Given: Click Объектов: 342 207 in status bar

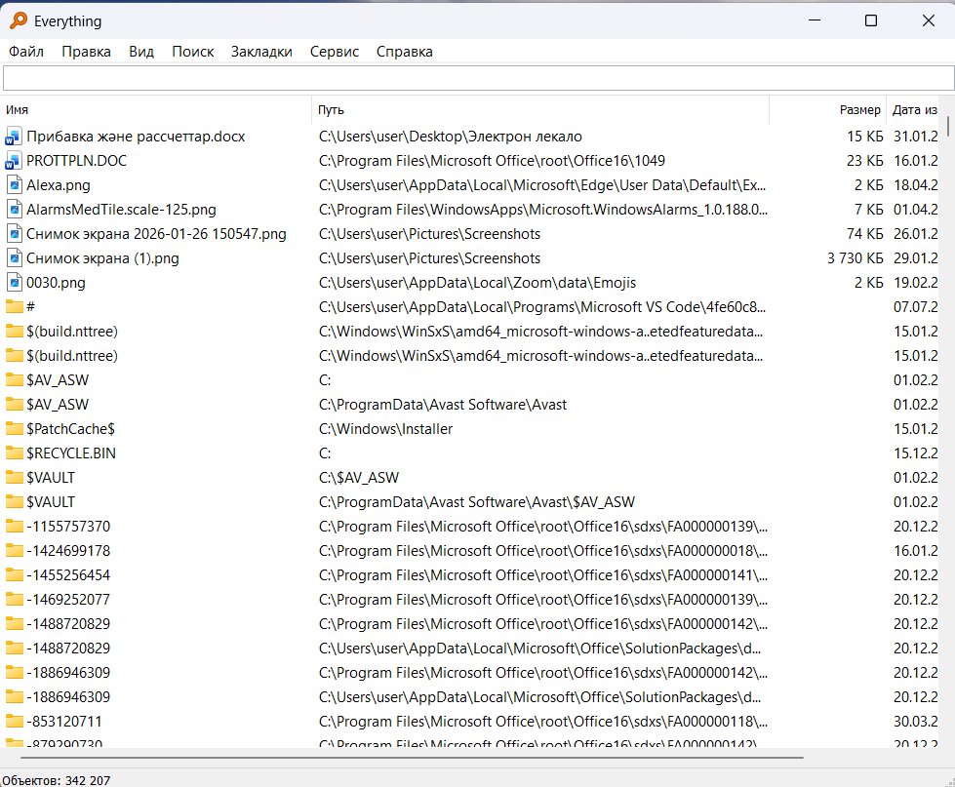Looking at the screenshot, I should (x=56, y=780).
